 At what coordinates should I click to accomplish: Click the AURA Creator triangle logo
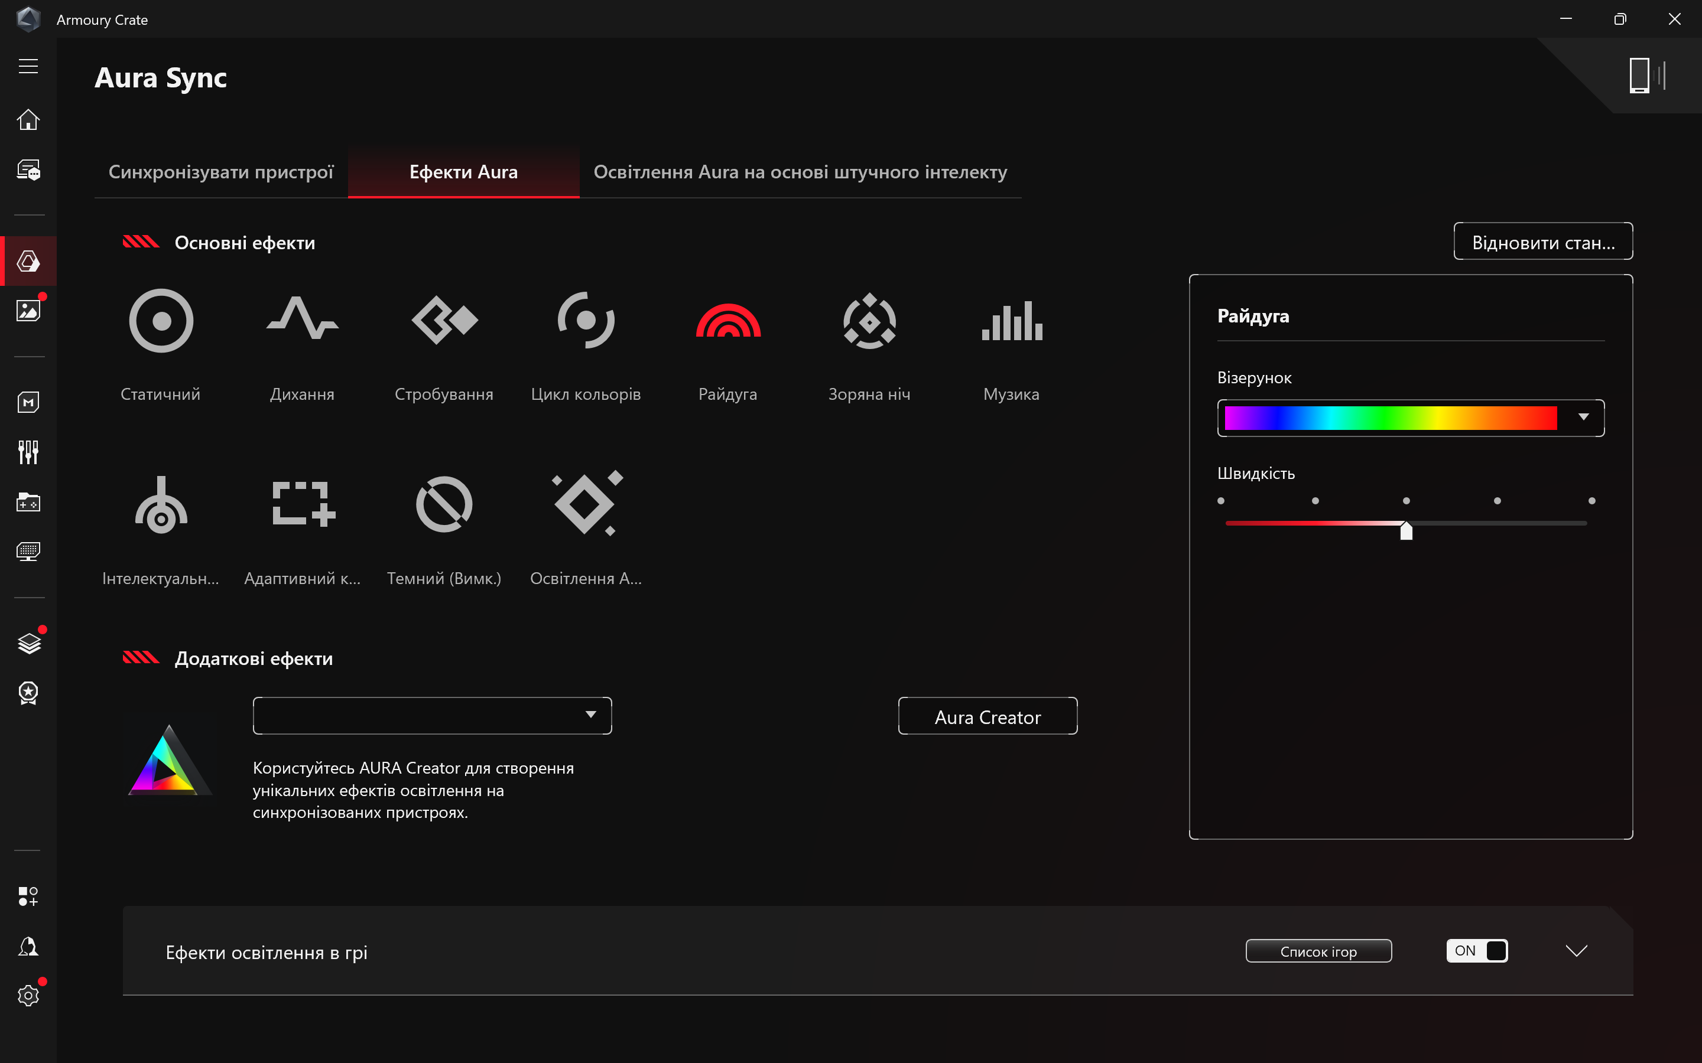point(170,759)
